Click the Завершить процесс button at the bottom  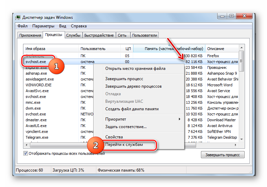[223, 155]
